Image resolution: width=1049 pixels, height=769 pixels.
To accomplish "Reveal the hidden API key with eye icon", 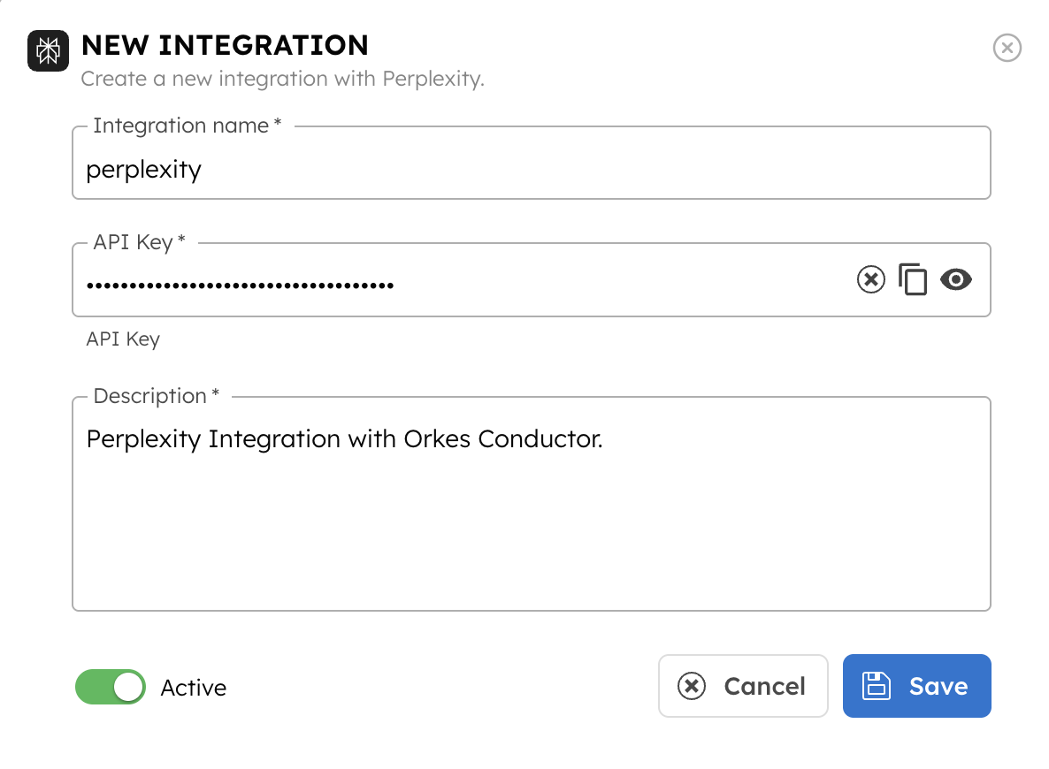I will point(955,280).
